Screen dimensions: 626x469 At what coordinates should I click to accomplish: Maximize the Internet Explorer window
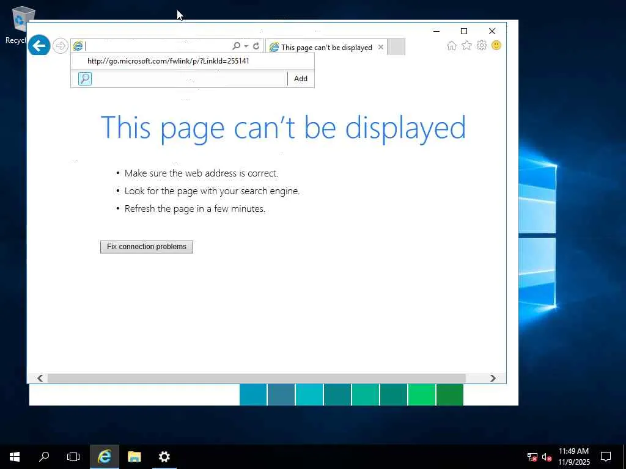(x=464, y=31)
